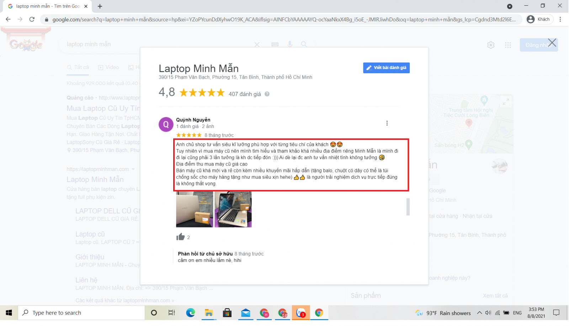The image size is (569, 326).
Task: Expand the map with the arrows icon
Action: click(506, 102)
